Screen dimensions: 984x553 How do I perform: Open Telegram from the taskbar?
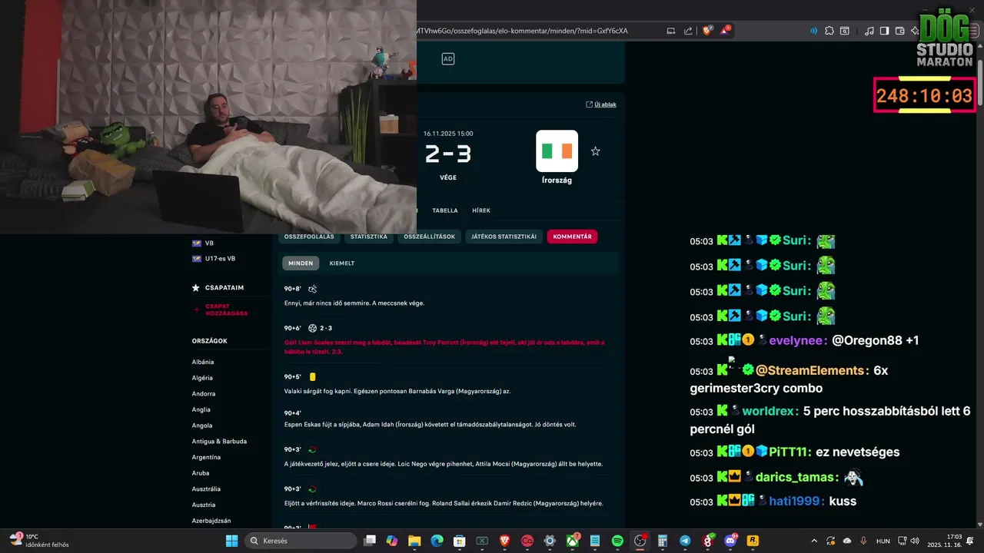tap(685, 541)
